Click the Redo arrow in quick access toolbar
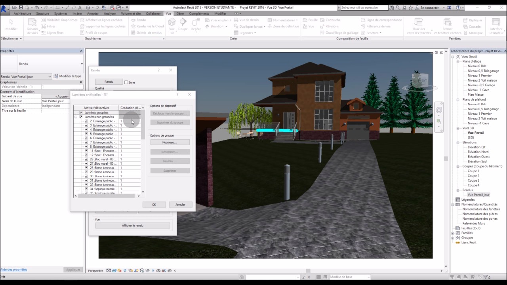507x285 pixels. coord(47,8)
